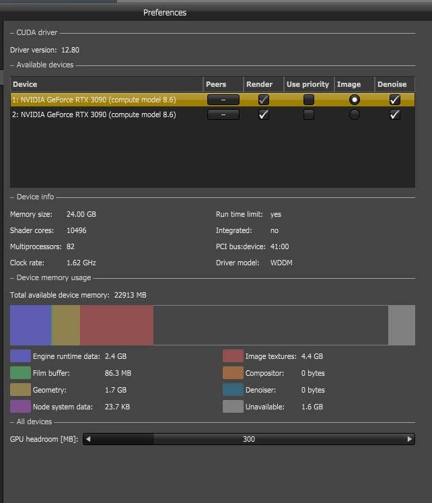Toggle Denoise checkbox for device 1
This screenshot has width=432, height=503.
pyautogui.click(x=395, y=100)
